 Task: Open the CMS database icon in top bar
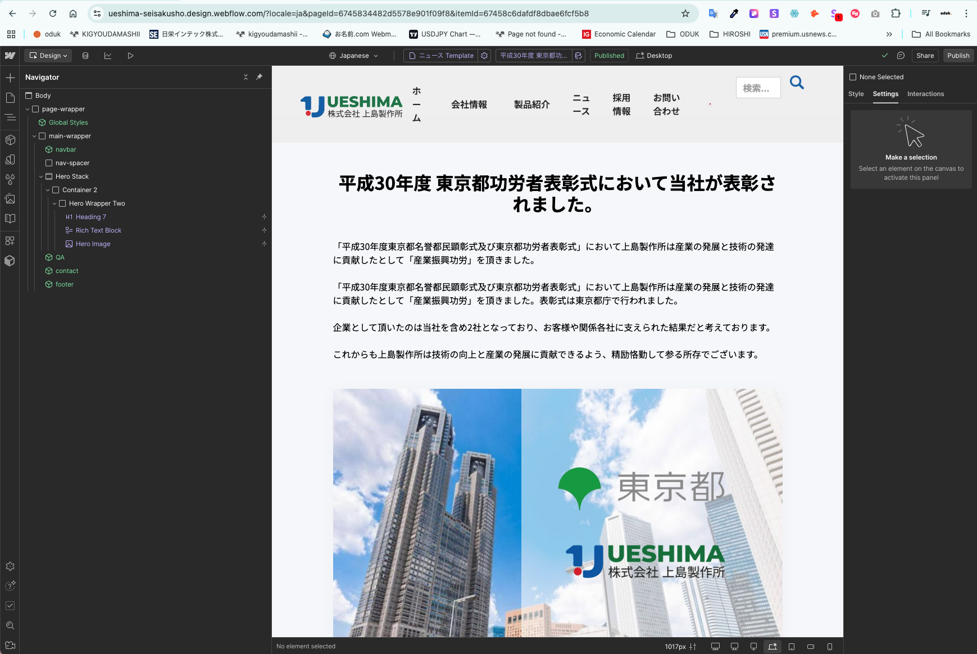(85, 56)
